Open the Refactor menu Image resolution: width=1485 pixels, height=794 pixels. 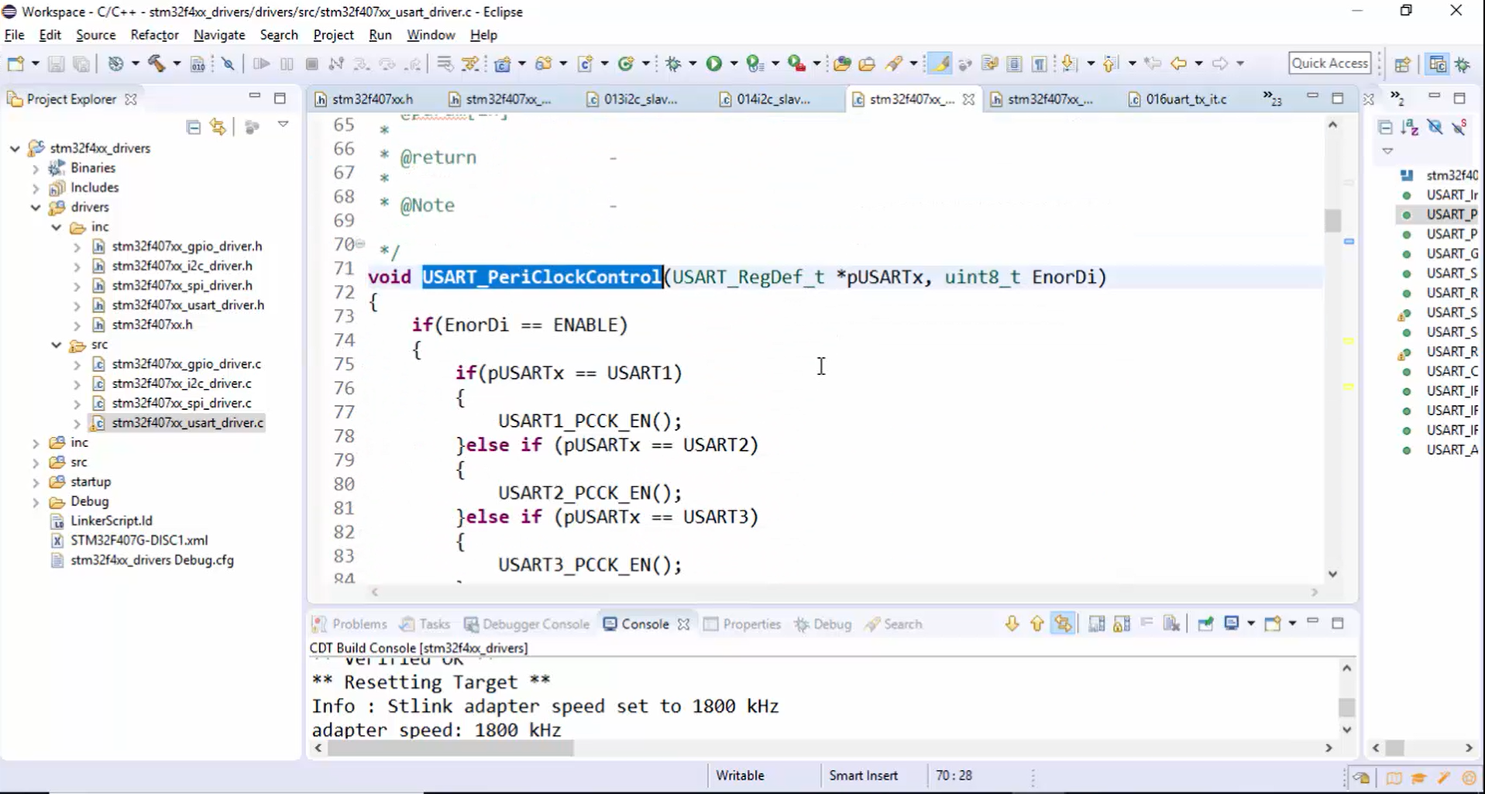(155, 35)
